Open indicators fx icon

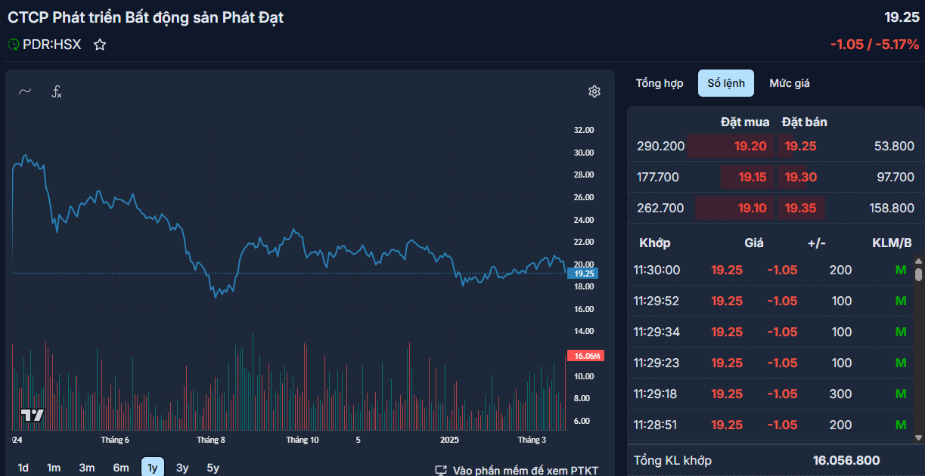(x=57, y=91)
